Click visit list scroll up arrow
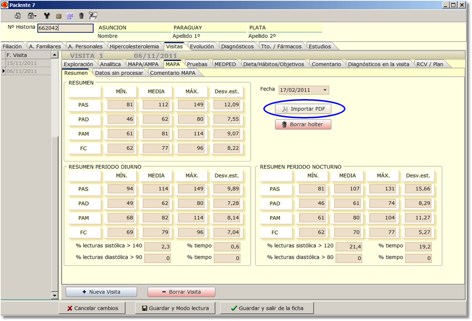Viewport: 472px width, 321px height. point(55,55)
